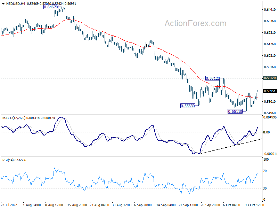Screen dimensions: 278x209
Task: Select the NZDUSD,H4 chart title text
Action: pyautogui.click(x=16, y=4)
